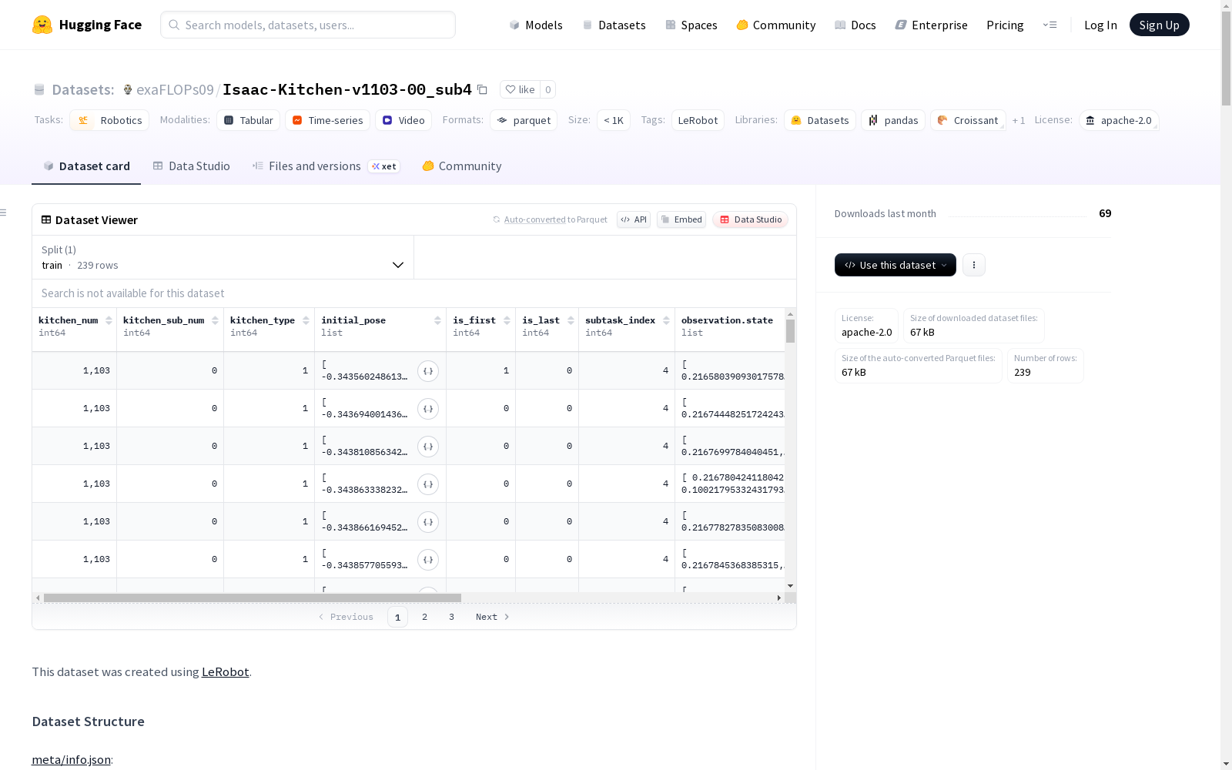
Task: Open the Robotics task tag
Action: tap(109, 120)
